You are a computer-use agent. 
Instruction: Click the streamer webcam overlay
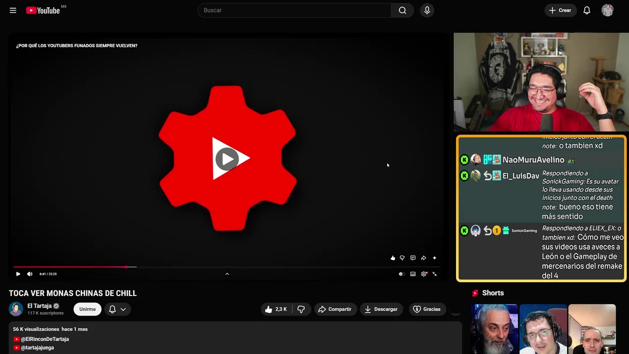pos(541,82)
